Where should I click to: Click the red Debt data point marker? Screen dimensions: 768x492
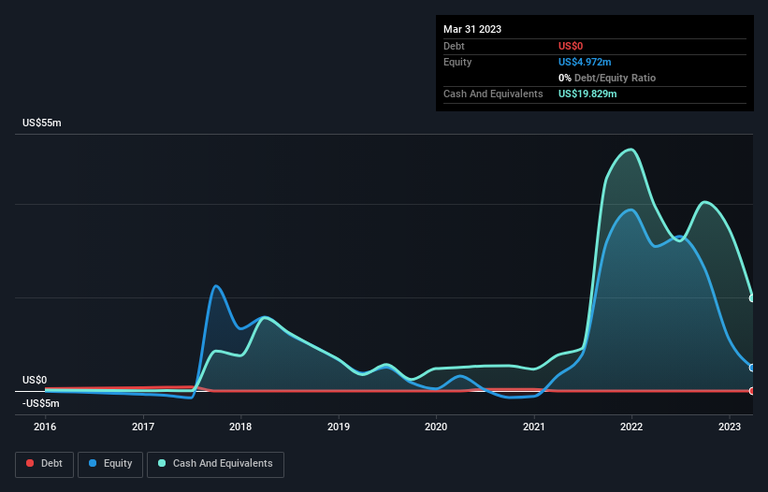(x=752, y=391)
